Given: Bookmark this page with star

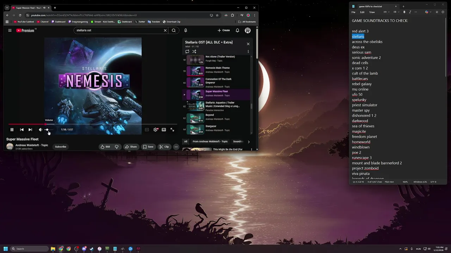Looking at the screenshot, I should click(217, 15).
